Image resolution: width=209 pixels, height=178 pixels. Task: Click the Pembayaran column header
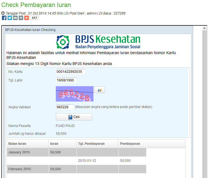[x=152, y=144]
